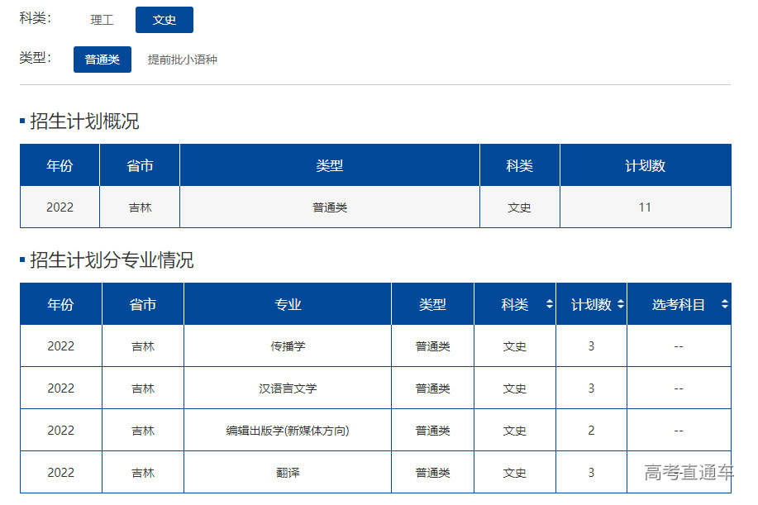
Task: Sort by the 选考科目 column arrows
Action: 724,304
